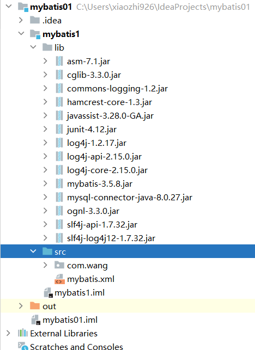The image size is (255, 350).
Task: Select the out folder label
Action: [49, 306]
